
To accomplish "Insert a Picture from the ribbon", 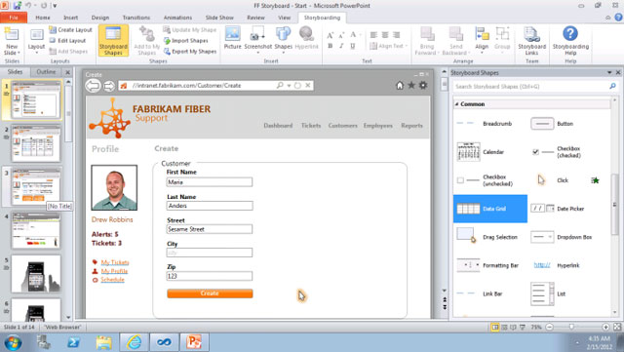I will (232, 38).
